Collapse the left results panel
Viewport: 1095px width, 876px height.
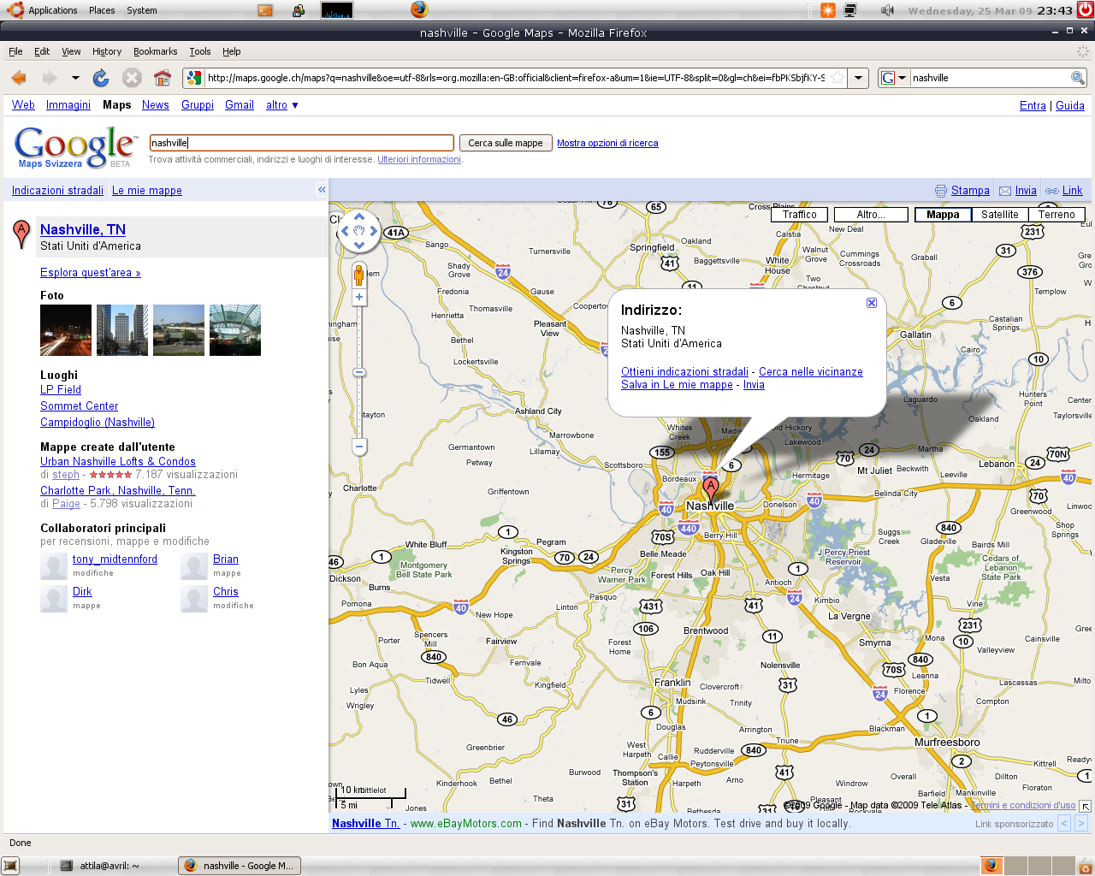coord(322,190)
